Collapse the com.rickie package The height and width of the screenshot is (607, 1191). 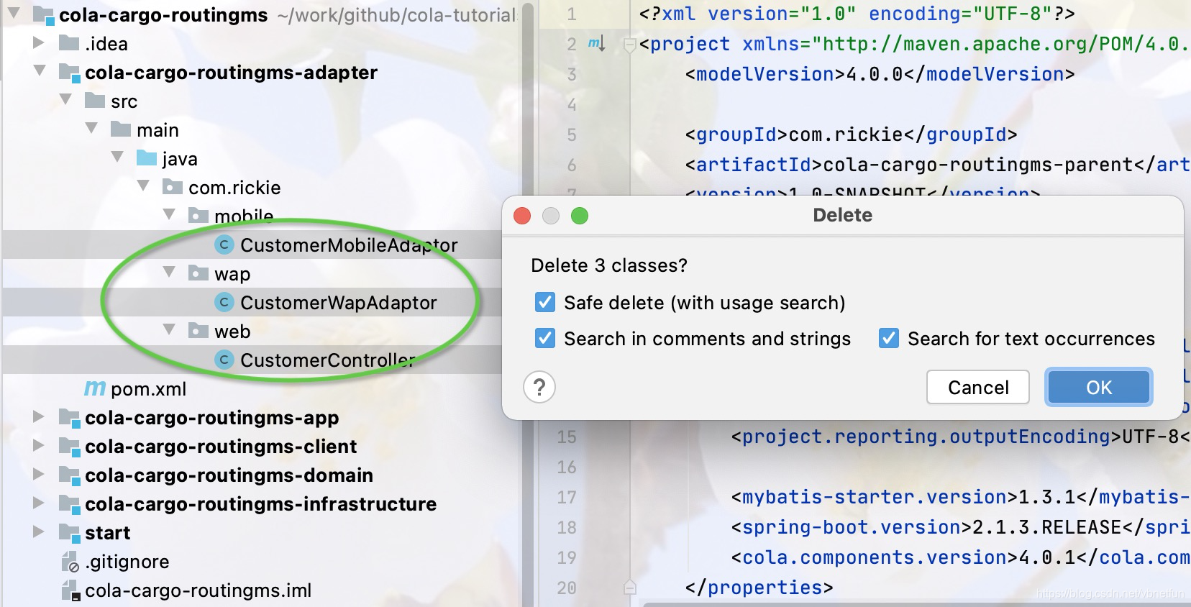(x=143, y=186)
